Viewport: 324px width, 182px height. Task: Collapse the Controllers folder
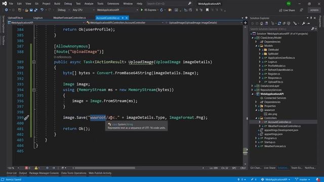pos(256,118)
